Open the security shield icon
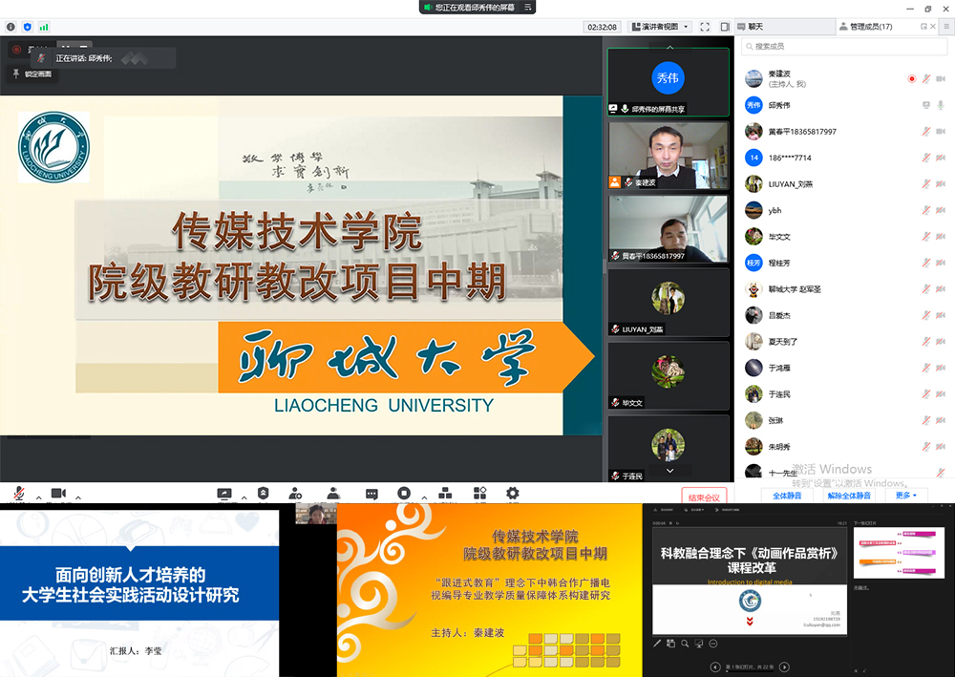Image resolution: width=955 pixels, height=677 pixels. 264,493
